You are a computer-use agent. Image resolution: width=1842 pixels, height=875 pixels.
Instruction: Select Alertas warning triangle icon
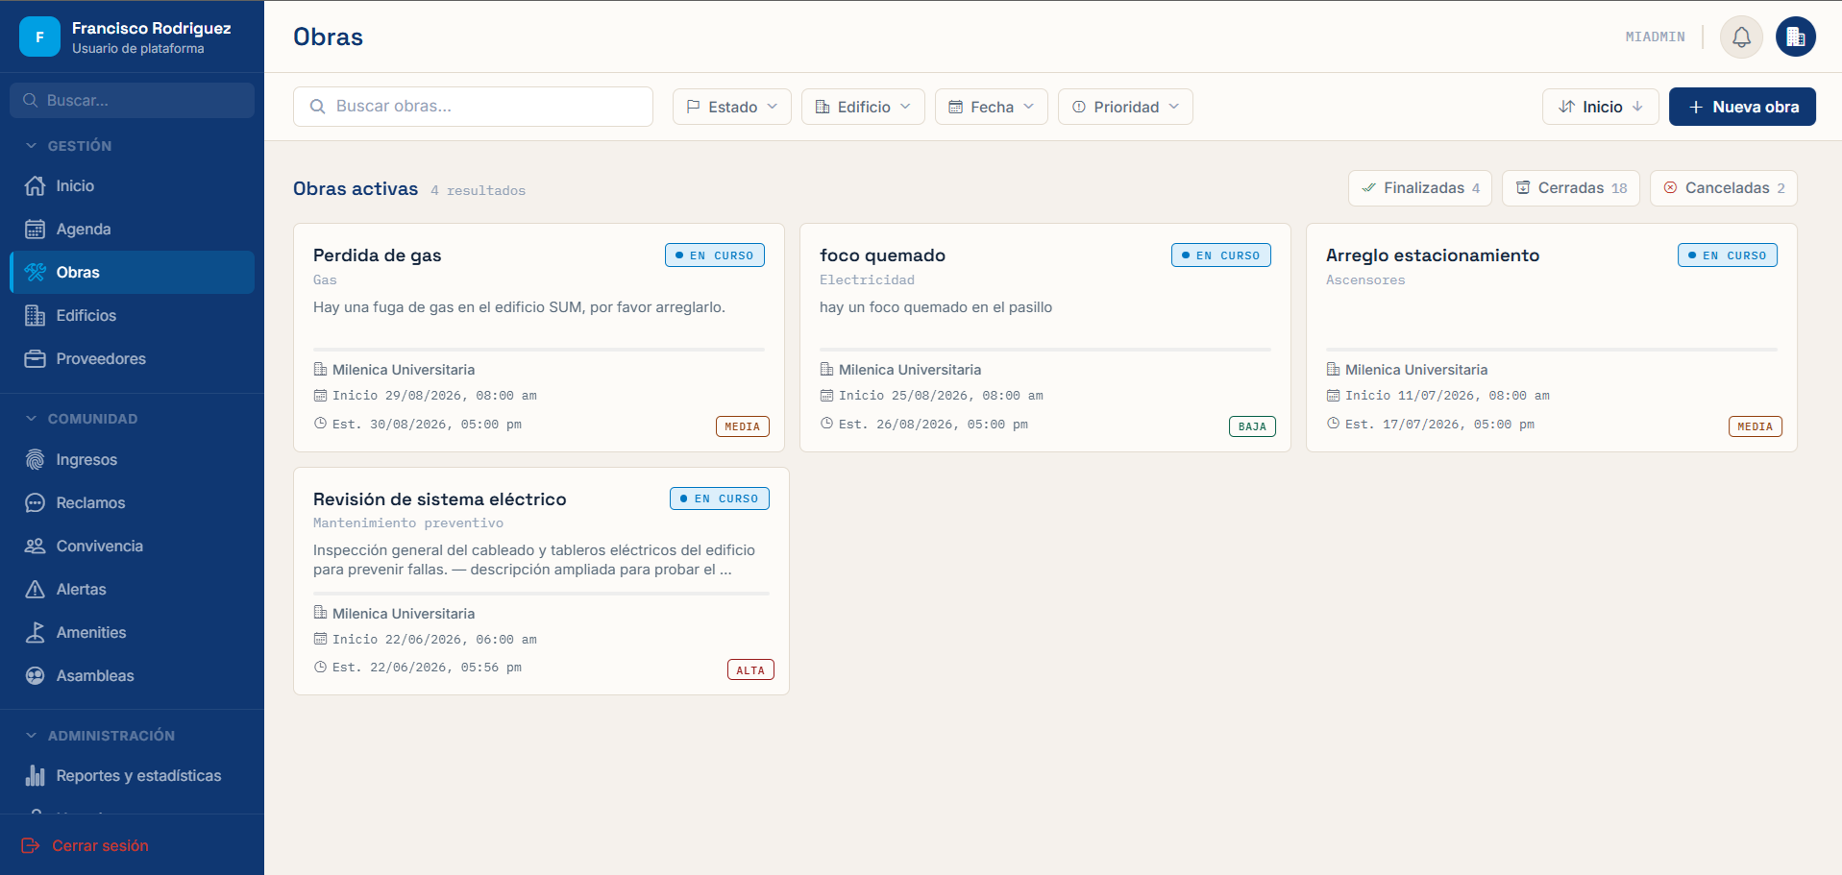[35, 589]
